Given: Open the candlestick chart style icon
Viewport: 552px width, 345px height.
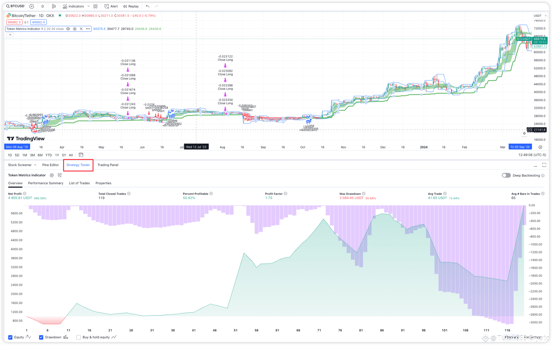Looking at the screenshot, I should pos(54,6).
